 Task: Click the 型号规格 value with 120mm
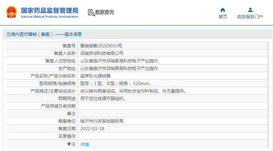click(x=115, y=84)
